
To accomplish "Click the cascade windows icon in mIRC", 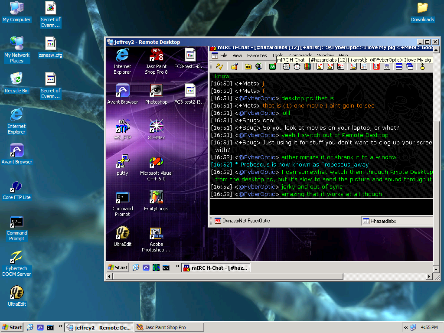I will [x=409, y=66].
